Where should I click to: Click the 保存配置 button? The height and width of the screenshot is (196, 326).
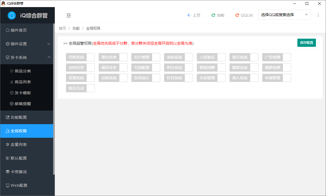[x=306, y=43]
